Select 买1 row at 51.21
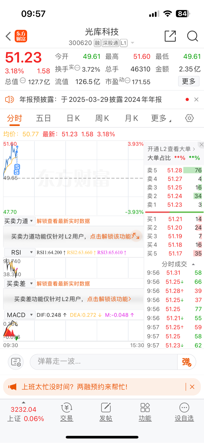The image size is (204, 443). [175, 219]
